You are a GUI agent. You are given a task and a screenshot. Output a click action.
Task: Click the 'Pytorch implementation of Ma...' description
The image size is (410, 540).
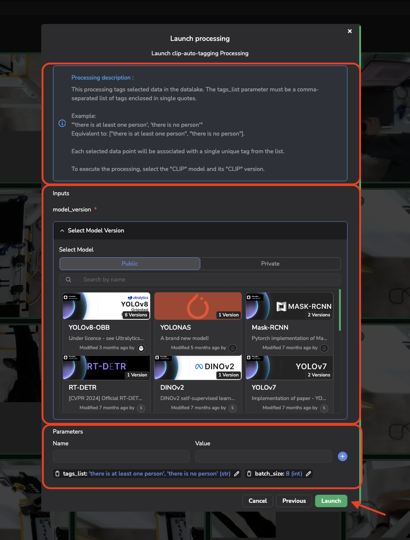click(290, 338)
